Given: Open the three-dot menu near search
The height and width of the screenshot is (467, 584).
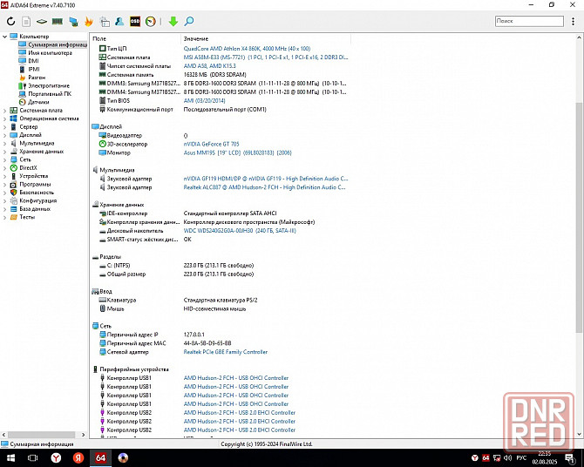Looking at the screenshot, I should (573, 21).
